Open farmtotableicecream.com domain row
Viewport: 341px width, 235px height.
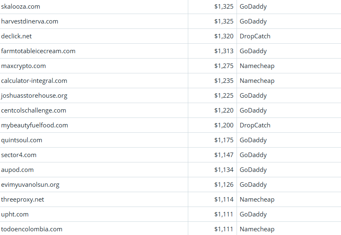pyautogui.click(x=38, y=51)
